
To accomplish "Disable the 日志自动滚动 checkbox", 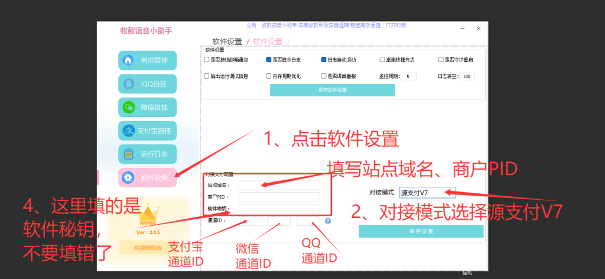I will click(x=324, y=60).
